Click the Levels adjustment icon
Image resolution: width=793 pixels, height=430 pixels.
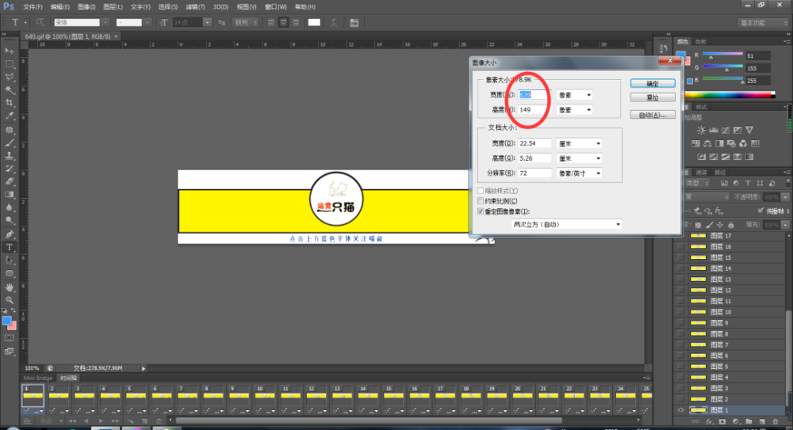tap(713, 131)
